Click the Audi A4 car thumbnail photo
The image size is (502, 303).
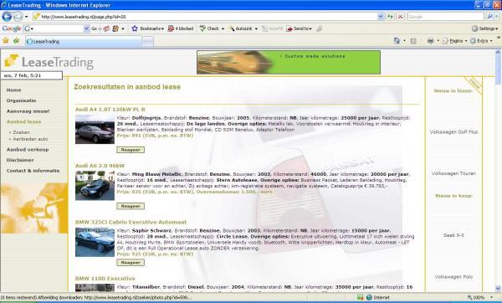point(95,130)
